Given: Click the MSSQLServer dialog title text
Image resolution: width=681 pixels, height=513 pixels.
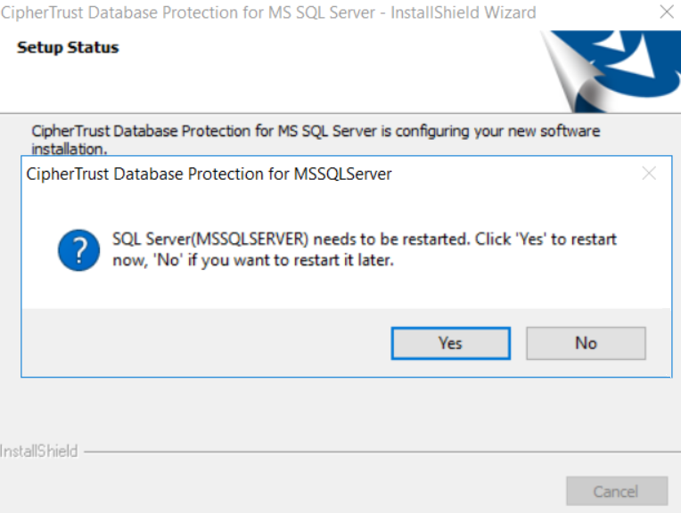Looking at the screenshot, I should 209,174.
